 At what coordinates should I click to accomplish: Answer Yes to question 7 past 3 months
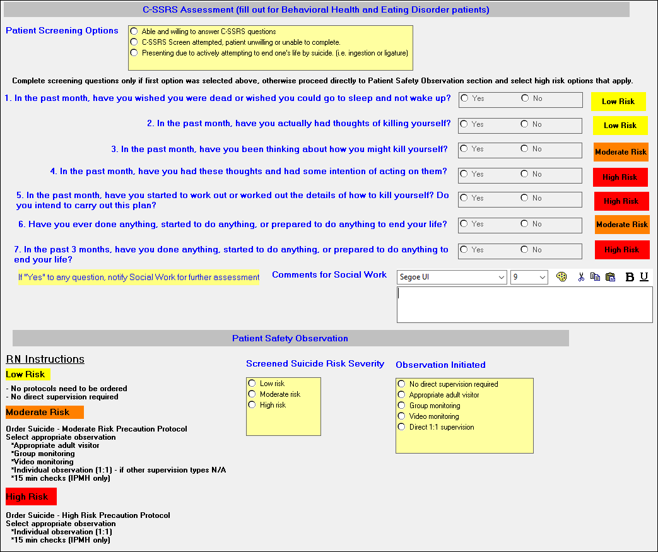[464, 249]
